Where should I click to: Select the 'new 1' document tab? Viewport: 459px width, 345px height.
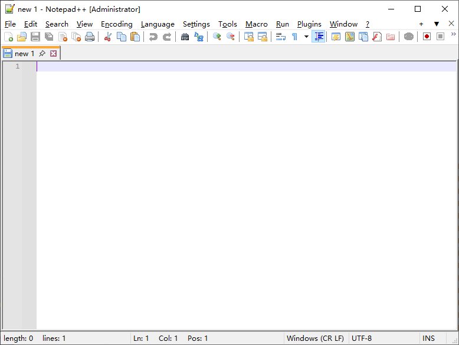pos(24,54)
